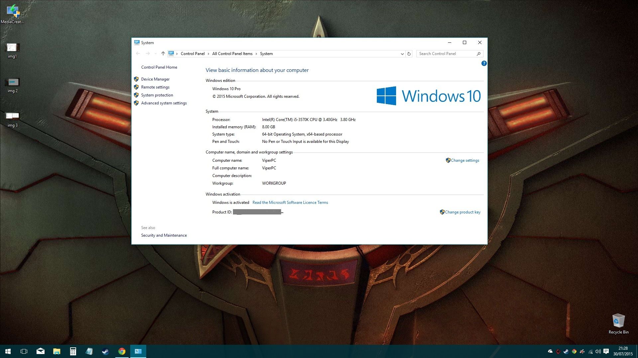Launch Calculator from taskbar

click(73, 351)
